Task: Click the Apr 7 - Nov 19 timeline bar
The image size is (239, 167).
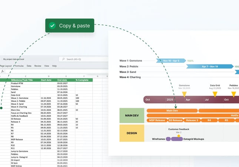Action: [x=210, y=66]
